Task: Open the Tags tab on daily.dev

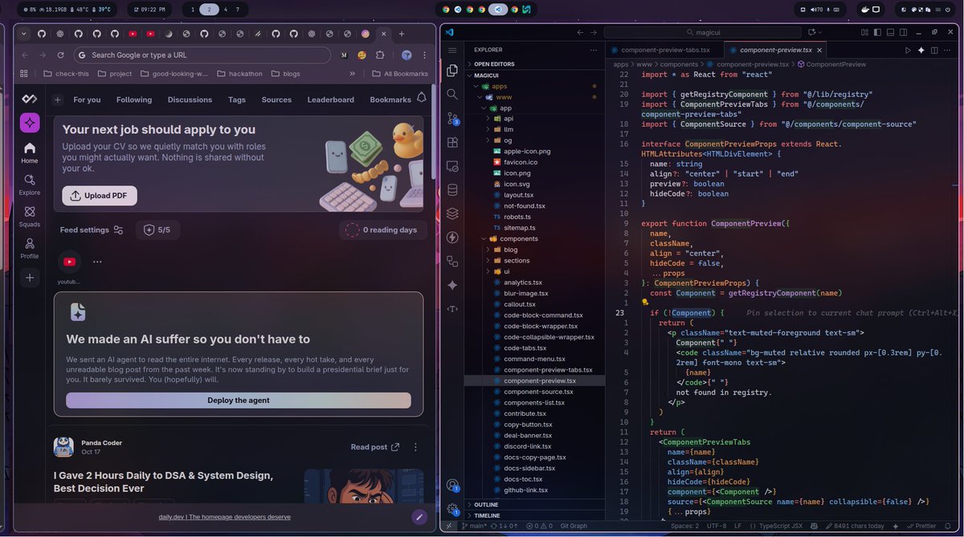Action: coord(237,100)
